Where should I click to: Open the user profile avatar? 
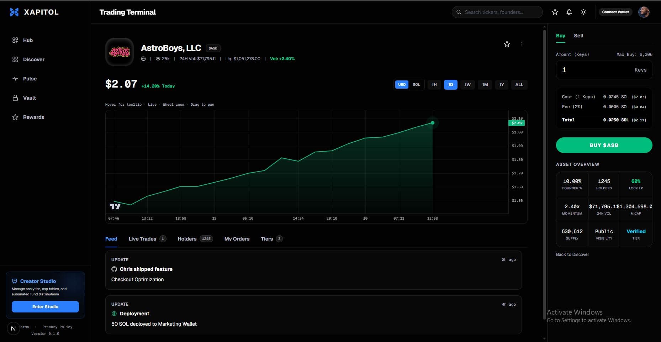click(x=644, y=12)
